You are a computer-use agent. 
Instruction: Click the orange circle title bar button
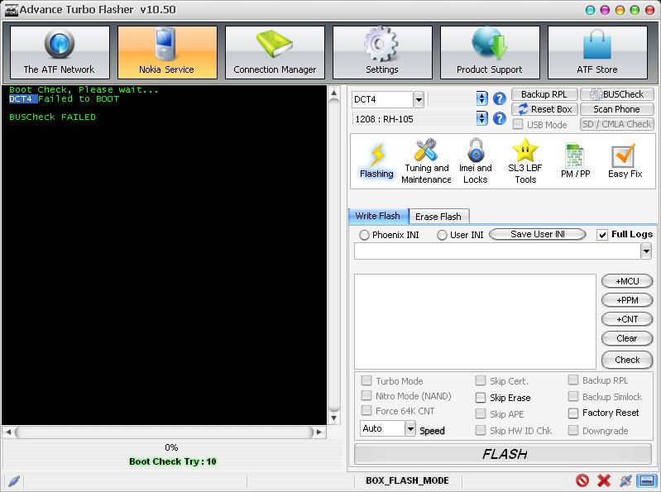point(620,10)
